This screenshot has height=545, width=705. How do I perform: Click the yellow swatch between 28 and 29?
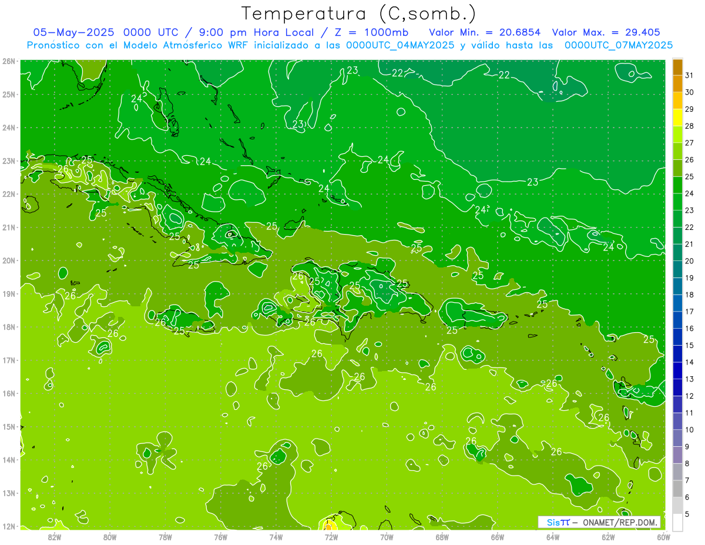click(677, 118)
